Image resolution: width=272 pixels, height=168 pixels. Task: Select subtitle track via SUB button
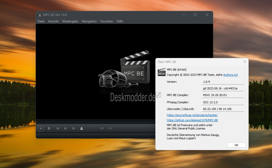tap(110, 128)
